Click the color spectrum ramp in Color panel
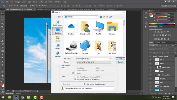Viewport: 177px width, 100px height. (x=162, y=24)
